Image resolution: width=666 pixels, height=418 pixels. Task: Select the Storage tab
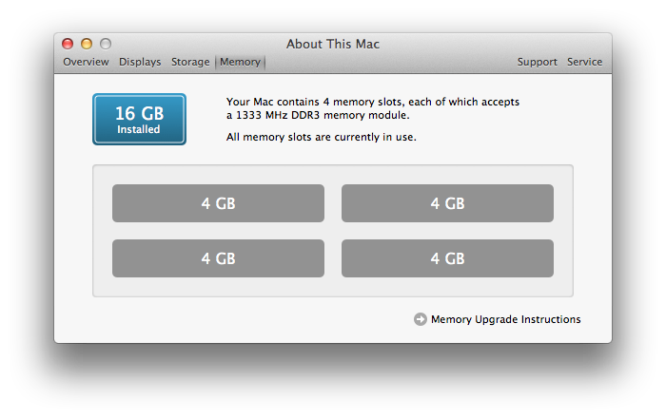(190, 62)
